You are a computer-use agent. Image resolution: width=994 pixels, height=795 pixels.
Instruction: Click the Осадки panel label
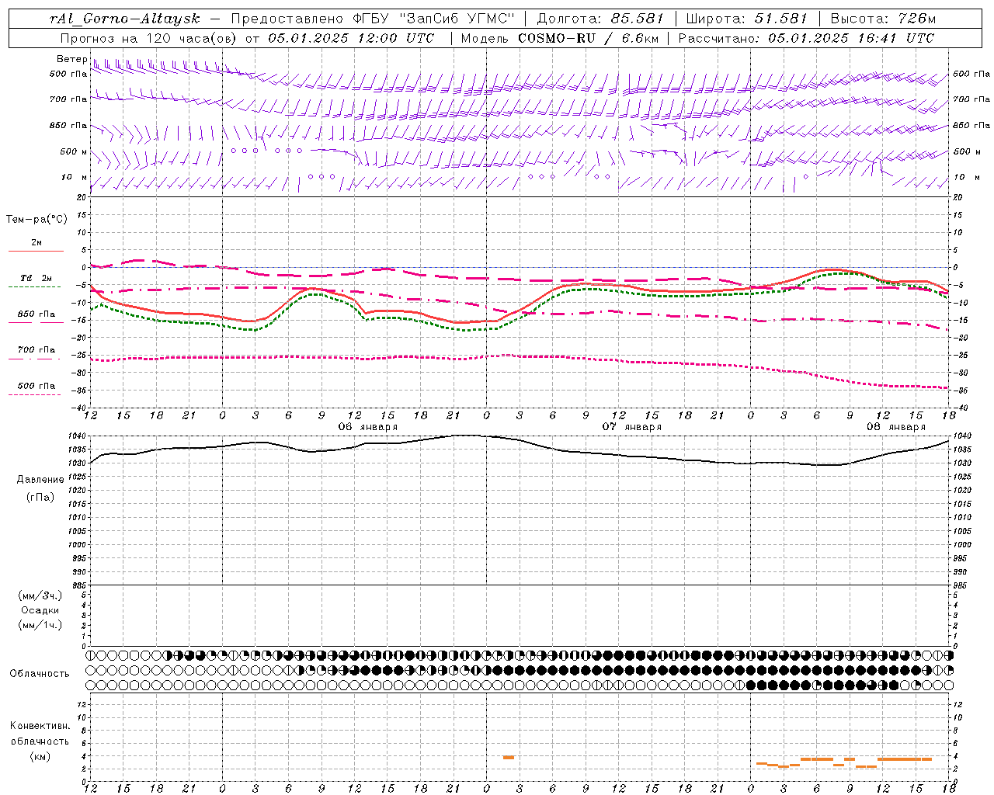pos(40,610)
